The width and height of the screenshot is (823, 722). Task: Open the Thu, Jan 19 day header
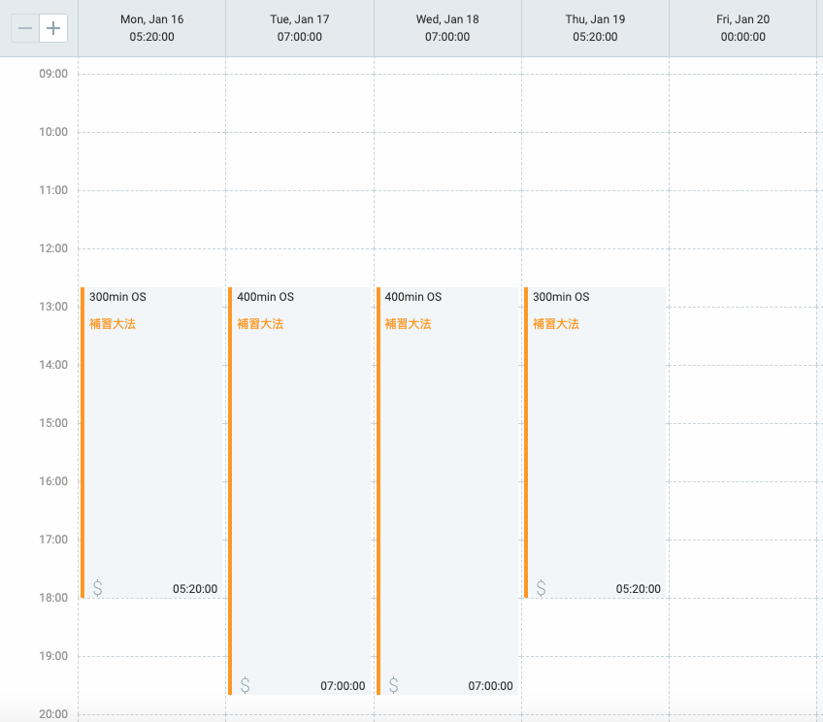tap(595, 28)
